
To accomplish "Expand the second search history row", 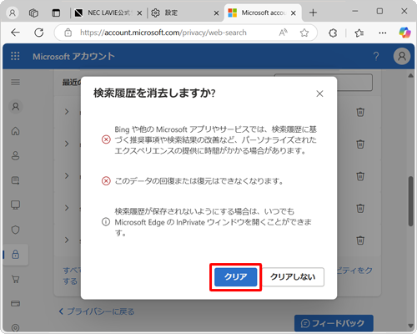I will pyautogui.click(x=67, y=144).
